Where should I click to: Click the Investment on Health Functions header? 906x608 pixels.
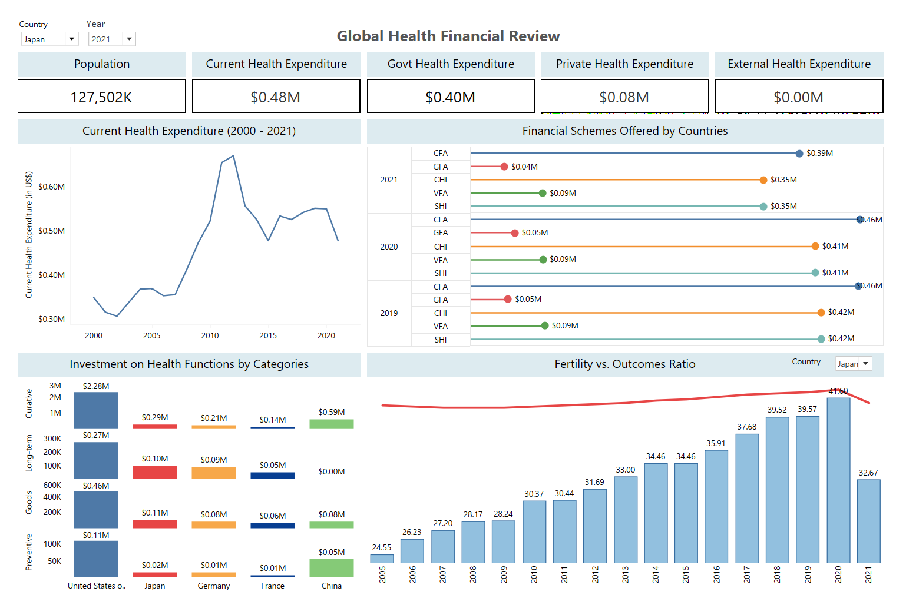pos(189,364)
